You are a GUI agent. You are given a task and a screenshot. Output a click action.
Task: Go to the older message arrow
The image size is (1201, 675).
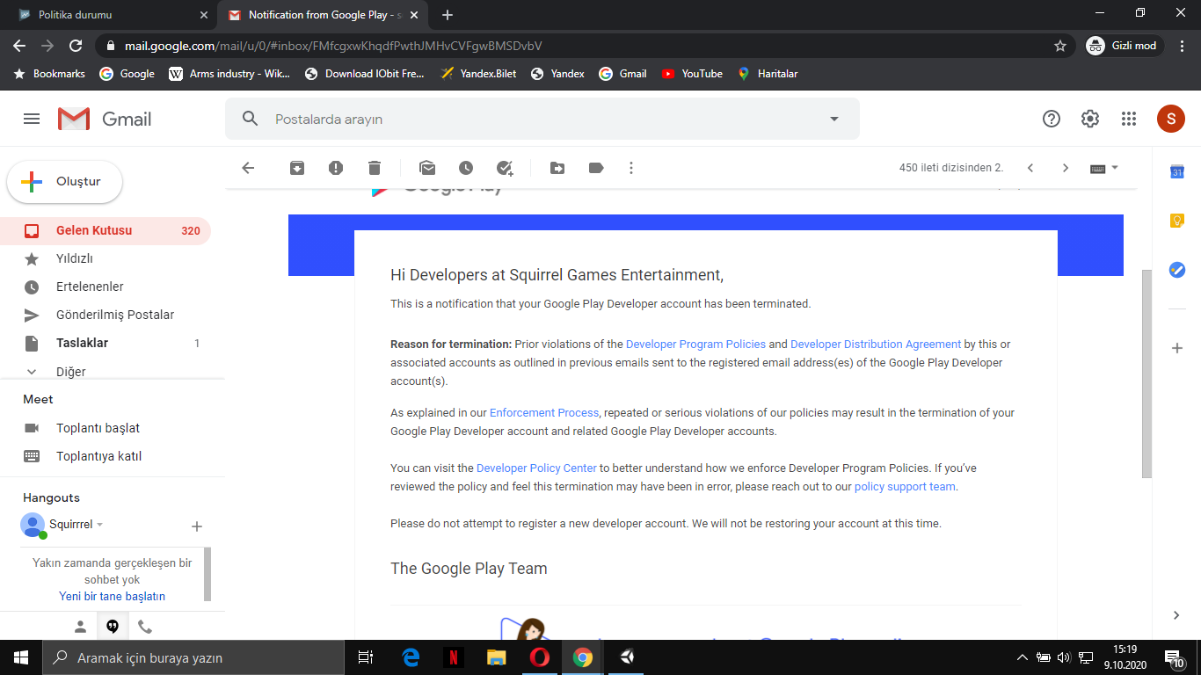coord(1066,168)
